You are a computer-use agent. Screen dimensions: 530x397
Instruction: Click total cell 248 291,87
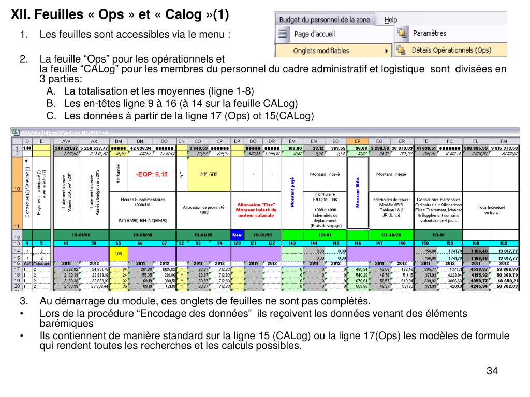(66, 148)
